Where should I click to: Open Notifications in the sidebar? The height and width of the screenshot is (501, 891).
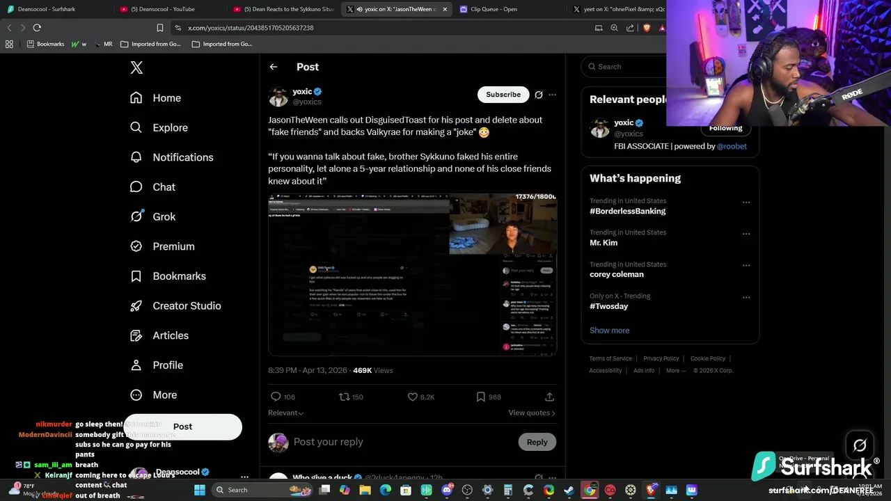coord(171,157)
